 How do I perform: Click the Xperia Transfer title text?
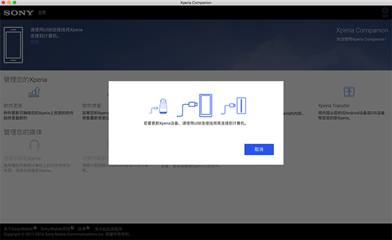click(x=334, y=106)
